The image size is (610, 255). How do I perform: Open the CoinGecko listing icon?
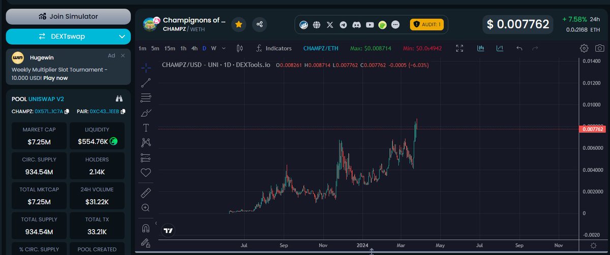point(382,24)
